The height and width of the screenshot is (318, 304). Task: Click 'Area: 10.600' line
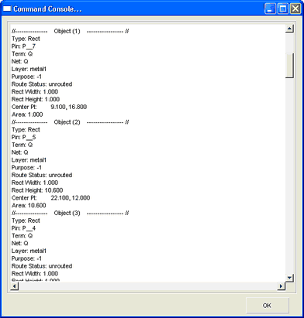[x=29, y=206]
